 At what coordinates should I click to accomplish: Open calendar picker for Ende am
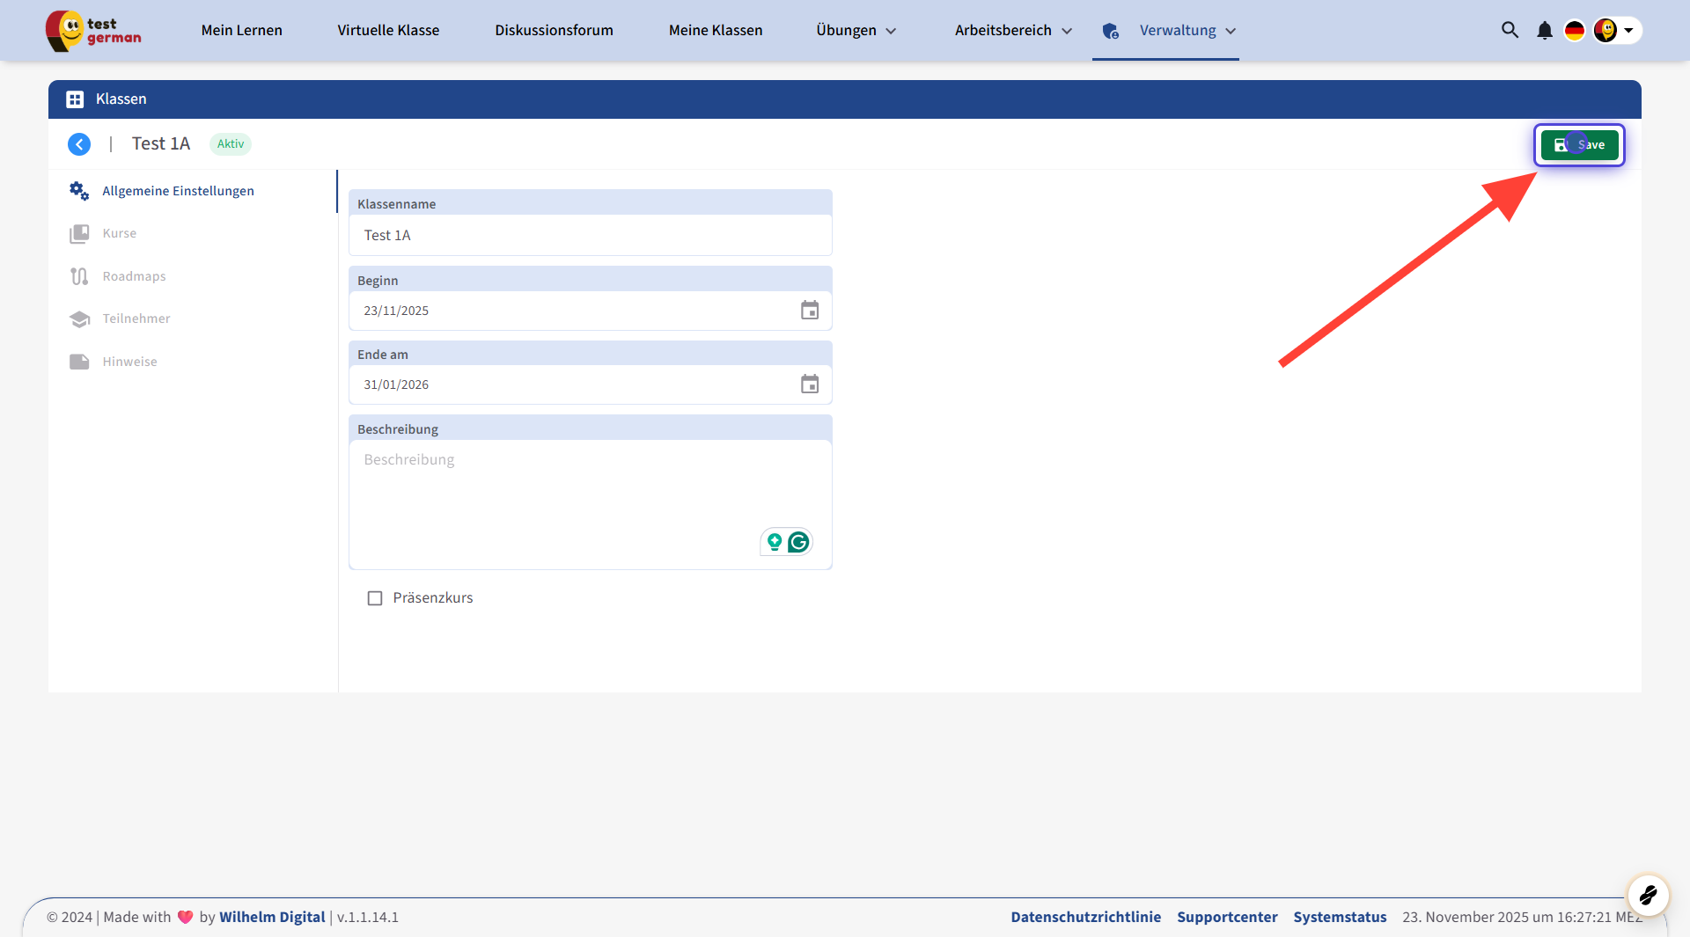pos(809,384)
